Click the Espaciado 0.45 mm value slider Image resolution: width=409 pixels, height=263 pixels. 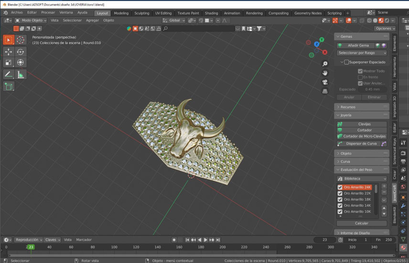coord(372,89)
